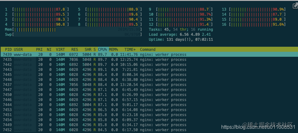298x133 pixels.
Task: Click the Uptime 131 days line
Action: point(181,40)
